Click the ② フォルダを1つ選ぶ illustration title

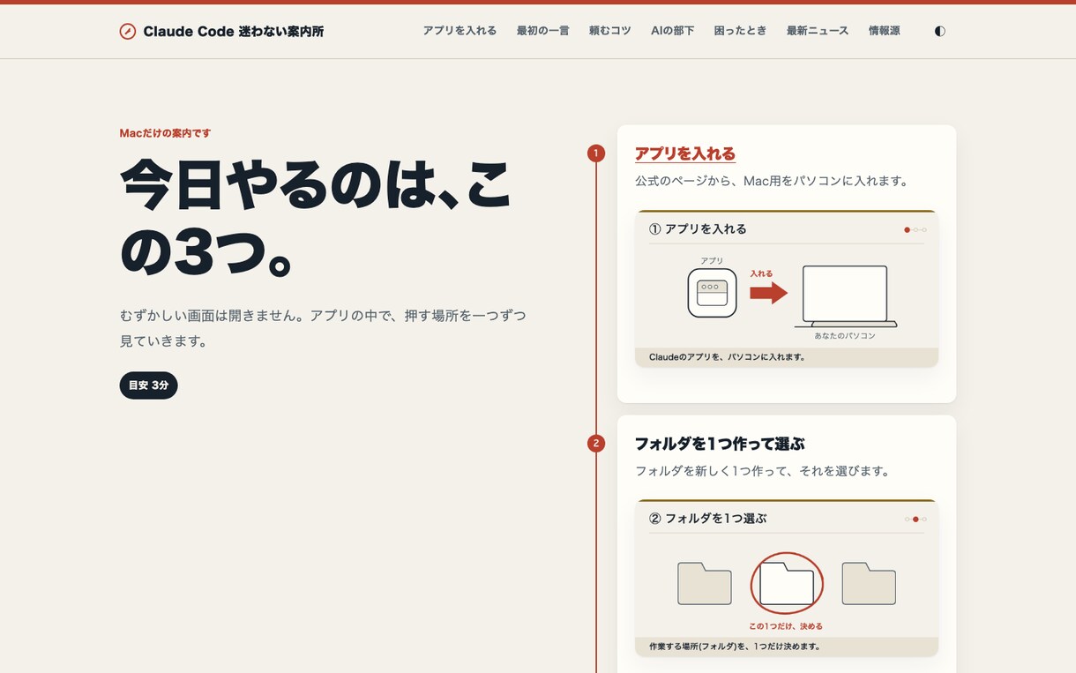(x=707, y=519)
